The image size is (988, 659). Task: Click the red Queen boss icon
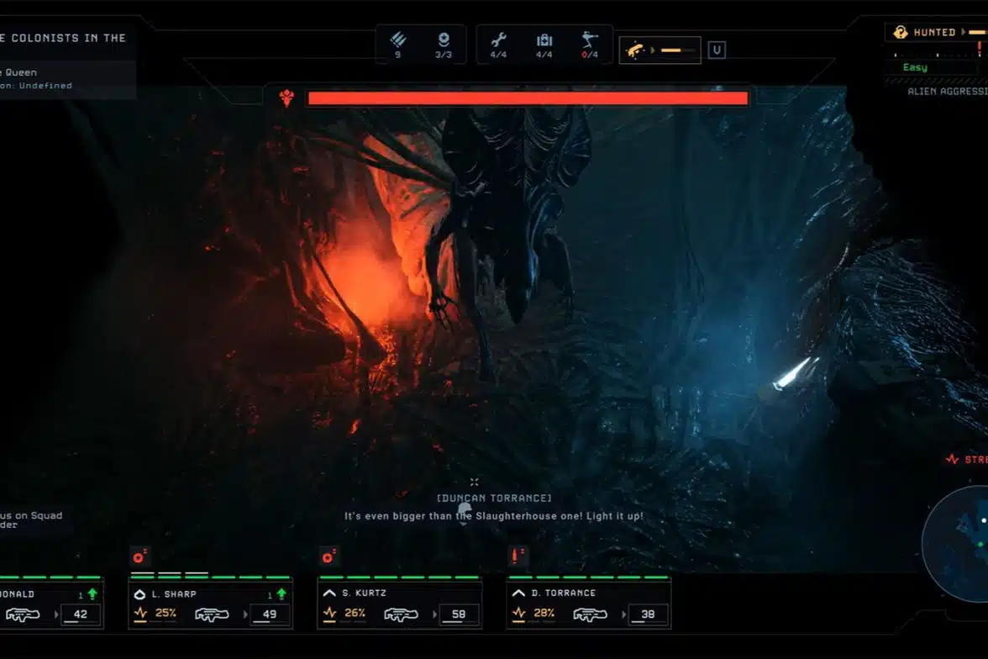pyautogui.click(x=286, y=98)
